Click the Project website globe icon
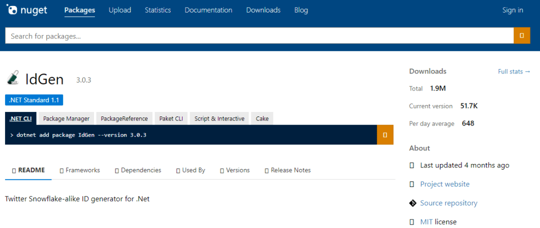 (412, 184)
